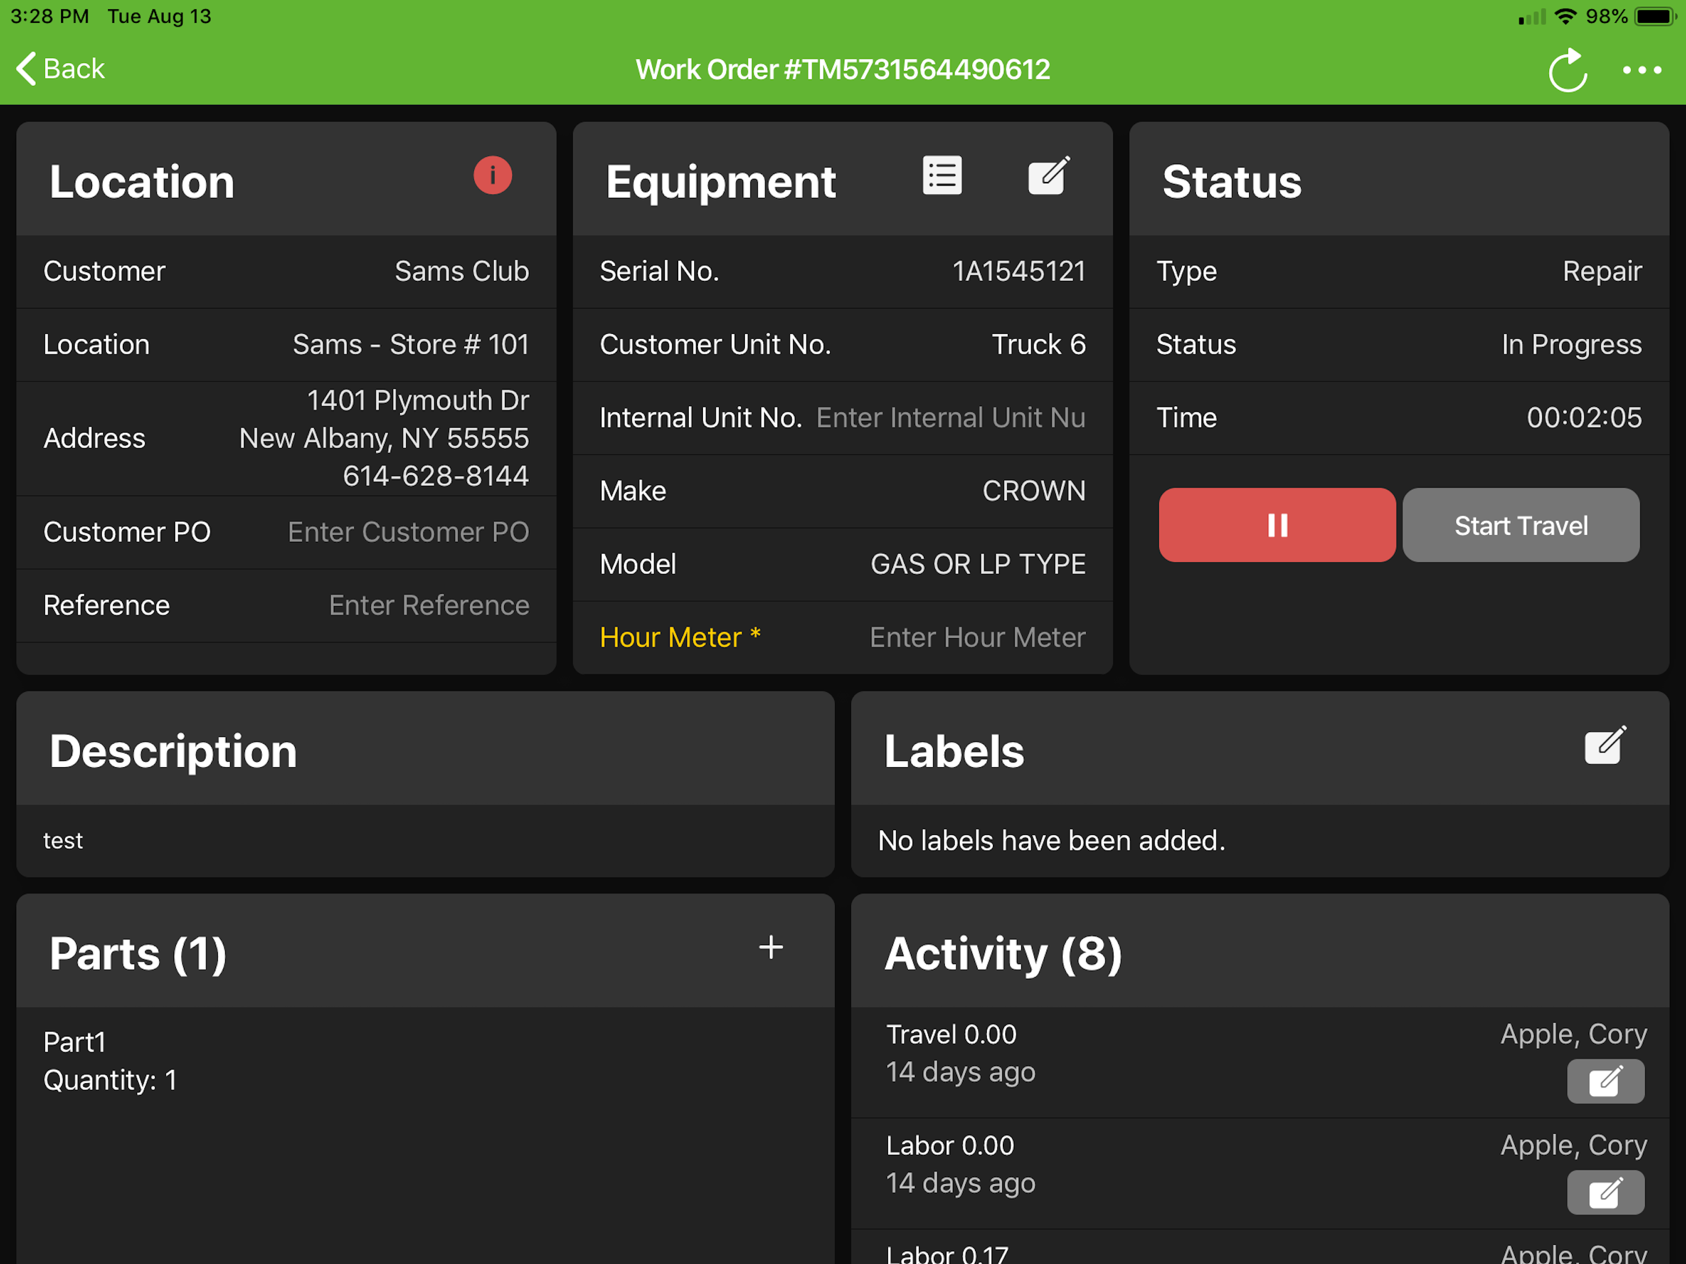Tap the CROWN make value
Image resolution: width=1686 pixels, height=1264 pixels.
tap(1034, 491)
